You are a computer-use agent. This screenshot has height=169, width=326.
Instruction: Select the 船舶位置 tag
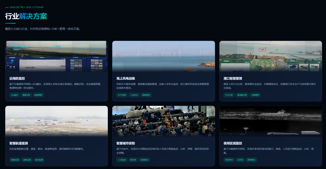[x=15, y=160]
